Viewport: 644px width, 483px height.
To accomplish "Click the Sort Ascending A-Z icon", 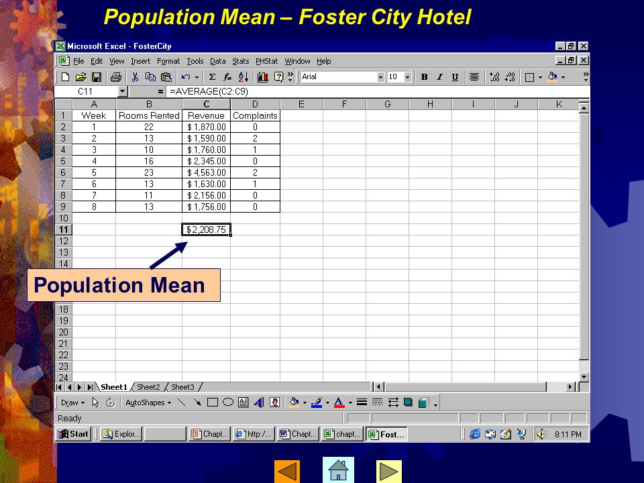I will tap(243, 76).
